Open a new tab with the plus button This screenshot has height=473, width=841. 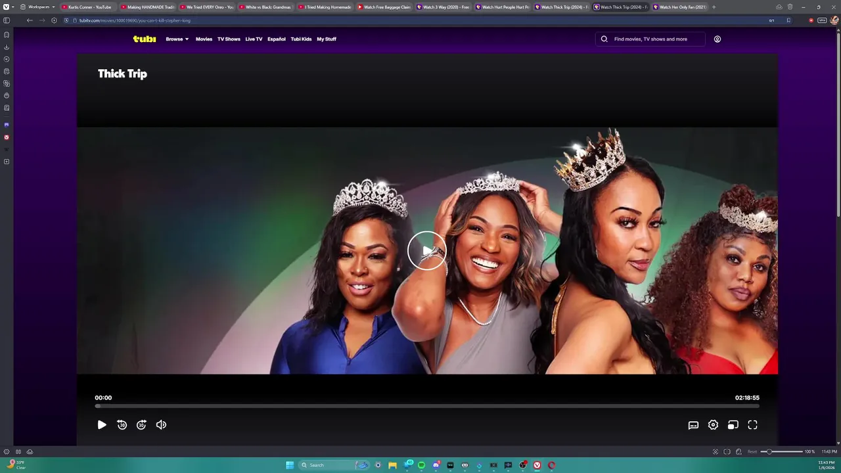coord(714,7)
